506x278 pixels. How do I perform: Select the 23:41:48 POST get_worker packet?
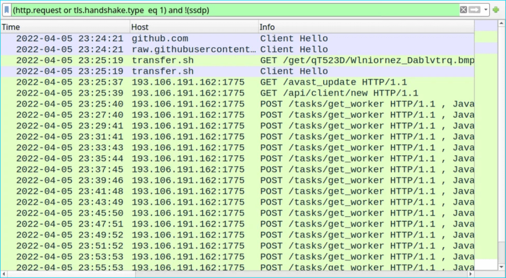click(x=236, y=191)
